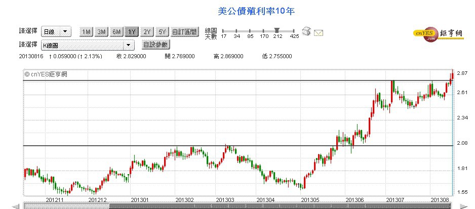Click the title 美公債殖利率10年
This screenshot has width=475, height=209.
256,11
